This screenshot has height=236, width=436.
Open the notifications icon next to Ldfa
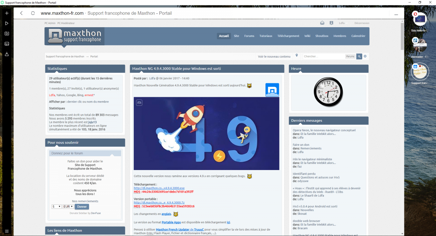click(331, 23)
